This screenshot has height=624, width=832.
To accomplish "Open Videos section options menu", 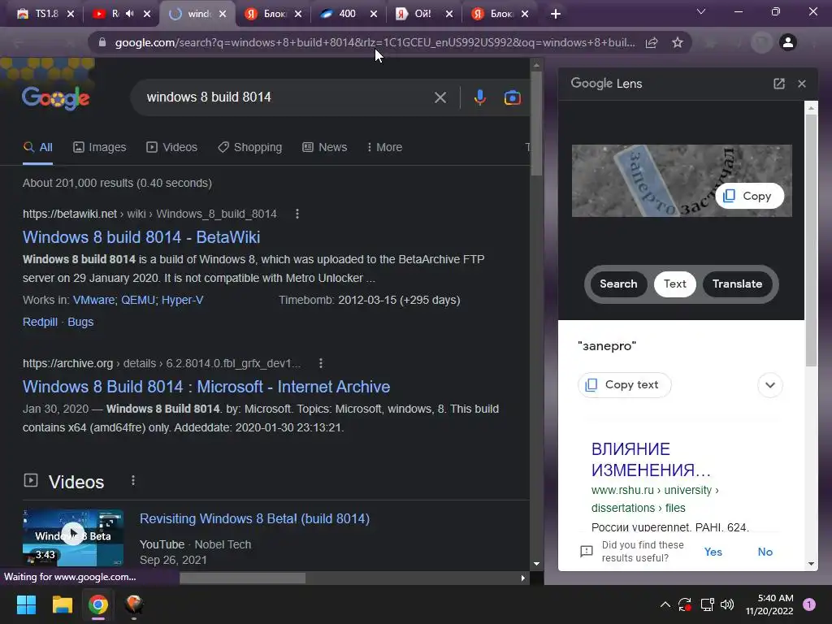I will (x=133, y=481).
